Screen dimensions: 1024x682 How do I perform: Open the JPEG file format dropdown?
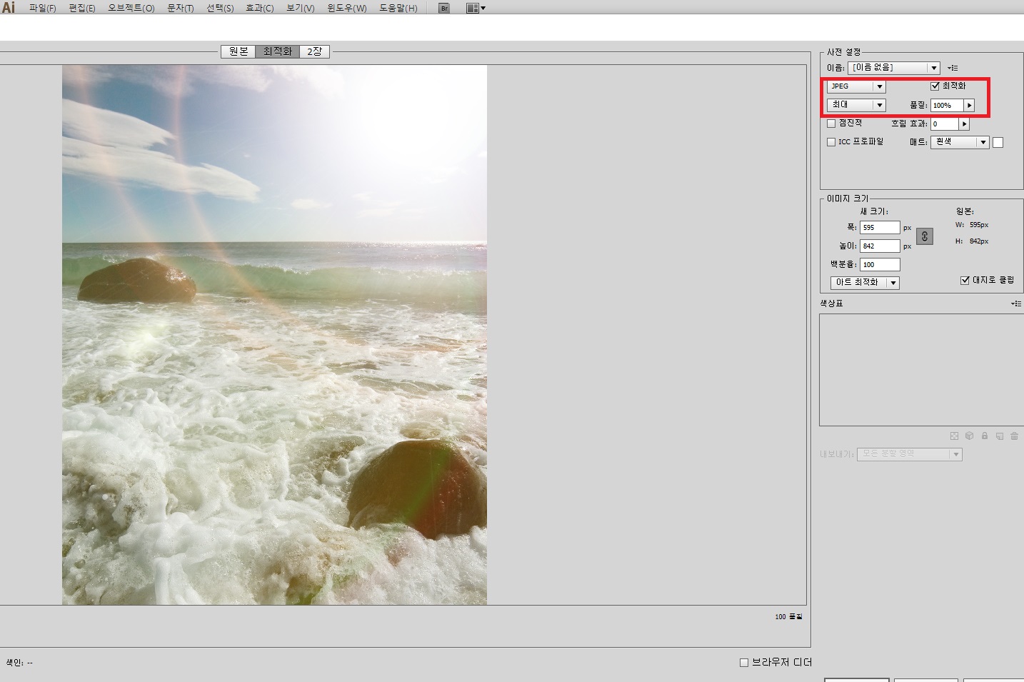click(856, 86)
